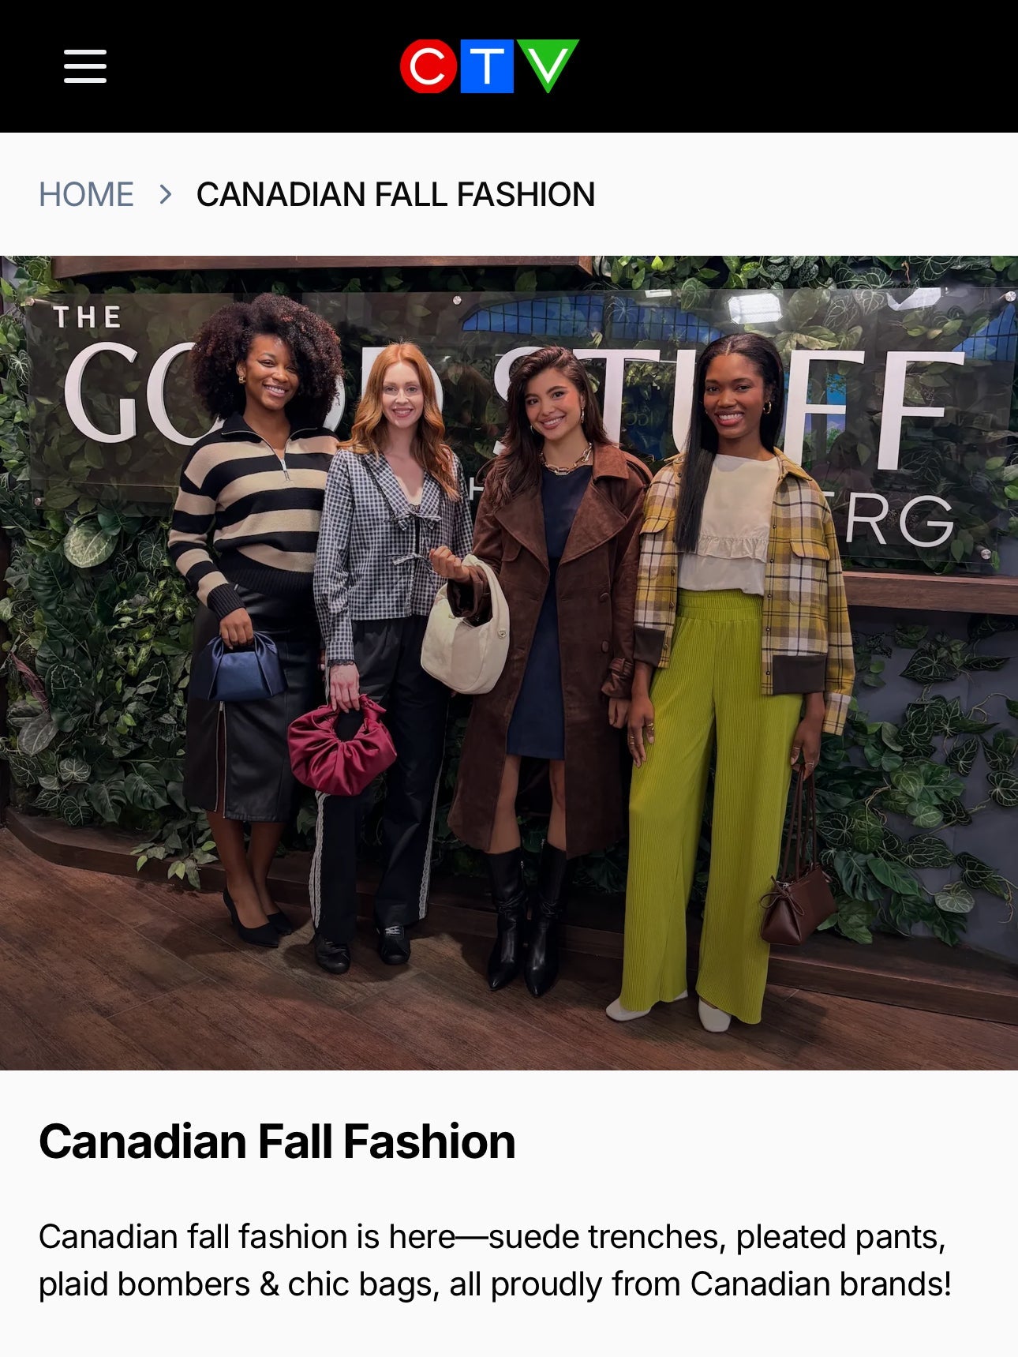The image size is (1018, 1357).
Task: Click the green V triangle of the logo
Action: pyautogui.click(x=548, y=65)
